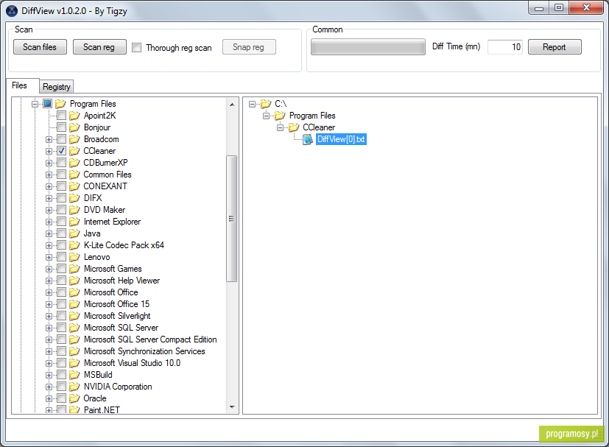Viewport: 609px width, 447px height.
Task: Expand the Microsoft Help Viewer node
Action: 49,281
